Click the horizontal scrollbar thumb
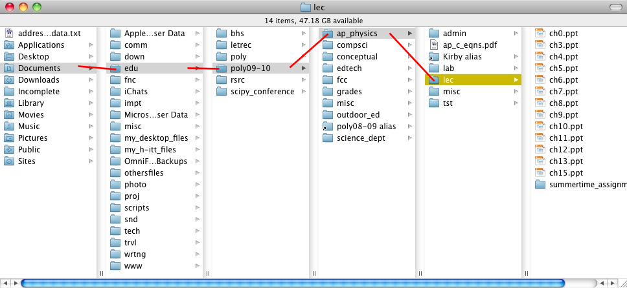The width and height of the screenshot is (627, 288). (x=292, y=283)
